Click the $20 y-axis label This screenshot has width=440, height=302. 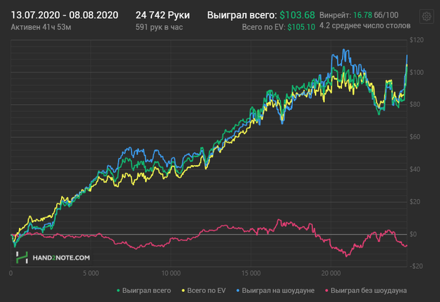pos(415,202)
